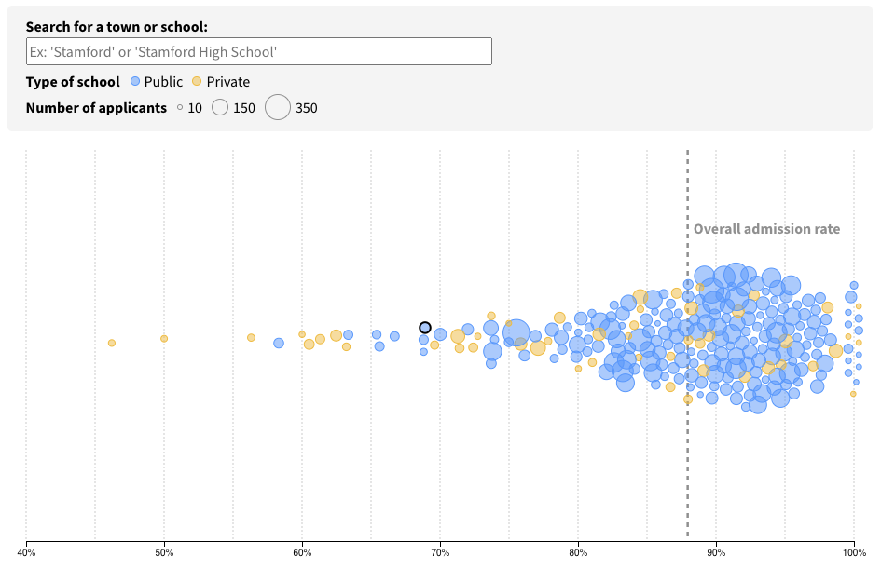Click the 40% axis label
Screen dimensions: 881x568
[x=26, y=554]
